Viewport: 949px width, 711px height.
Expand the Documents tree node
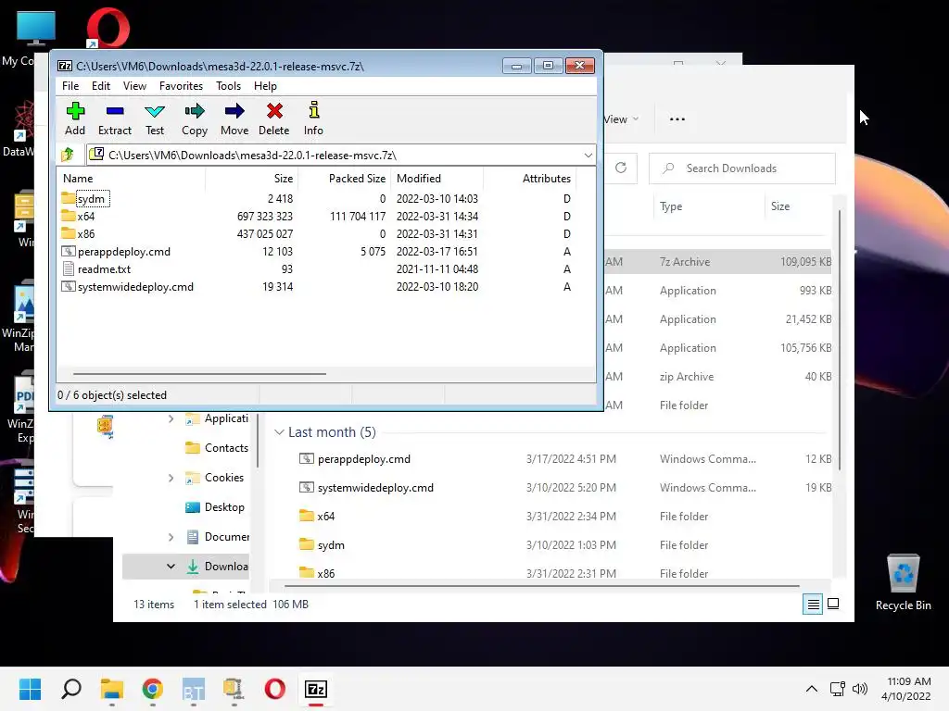coord(171,537)
